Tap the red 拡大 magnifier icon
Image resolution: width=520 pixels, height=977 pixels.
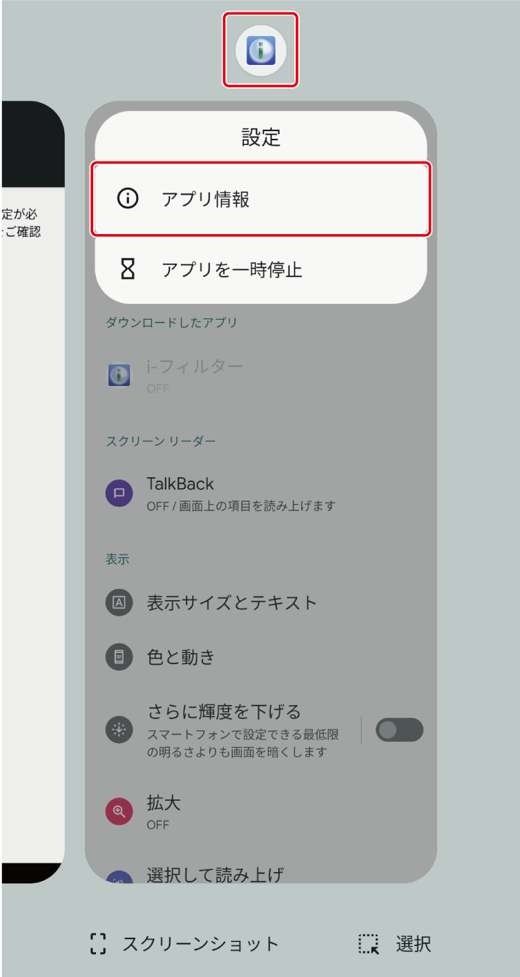click(x=119, y=811)
